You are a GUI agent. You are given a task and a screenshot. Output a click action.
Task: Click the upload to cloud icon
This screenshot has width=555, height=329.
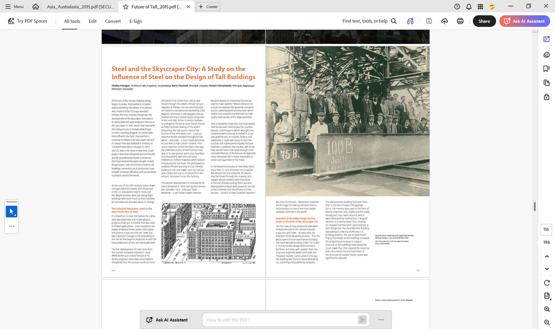[x=444, y=21]
